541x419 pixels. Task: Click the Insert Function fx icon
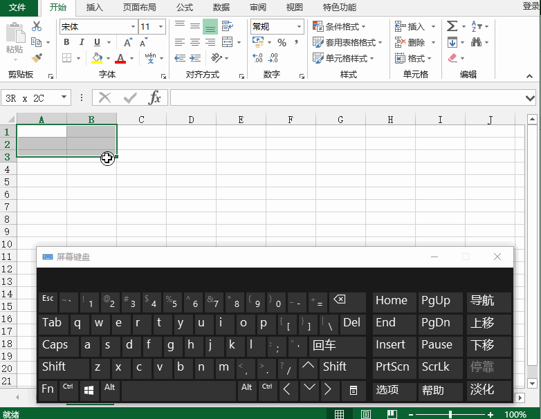(155, 98)
